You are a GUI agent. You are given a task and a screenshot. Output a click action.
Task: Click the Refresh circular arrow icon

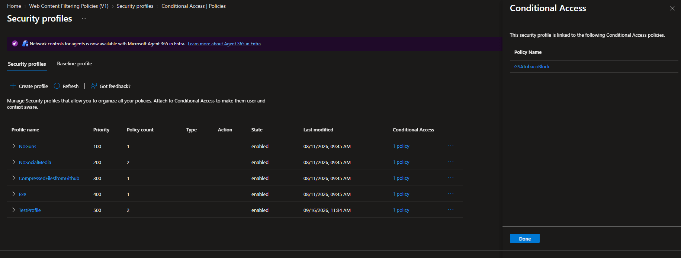tap(57, 86)
